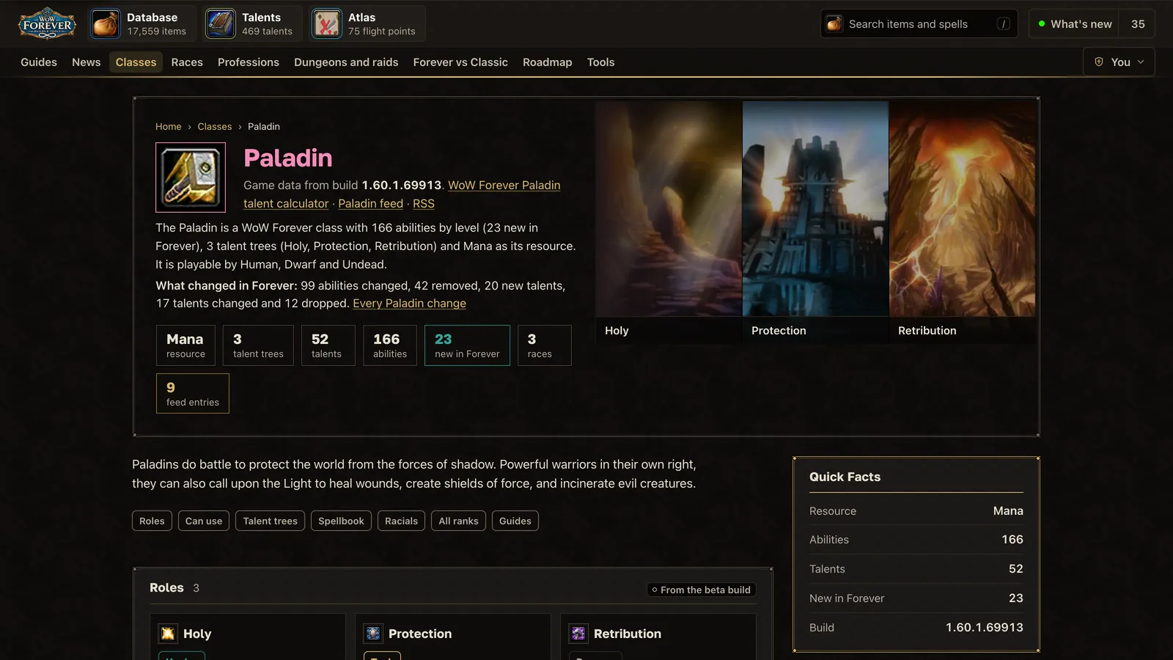
Task: Jump to Spellbook section chip
Action: [341, 521]
